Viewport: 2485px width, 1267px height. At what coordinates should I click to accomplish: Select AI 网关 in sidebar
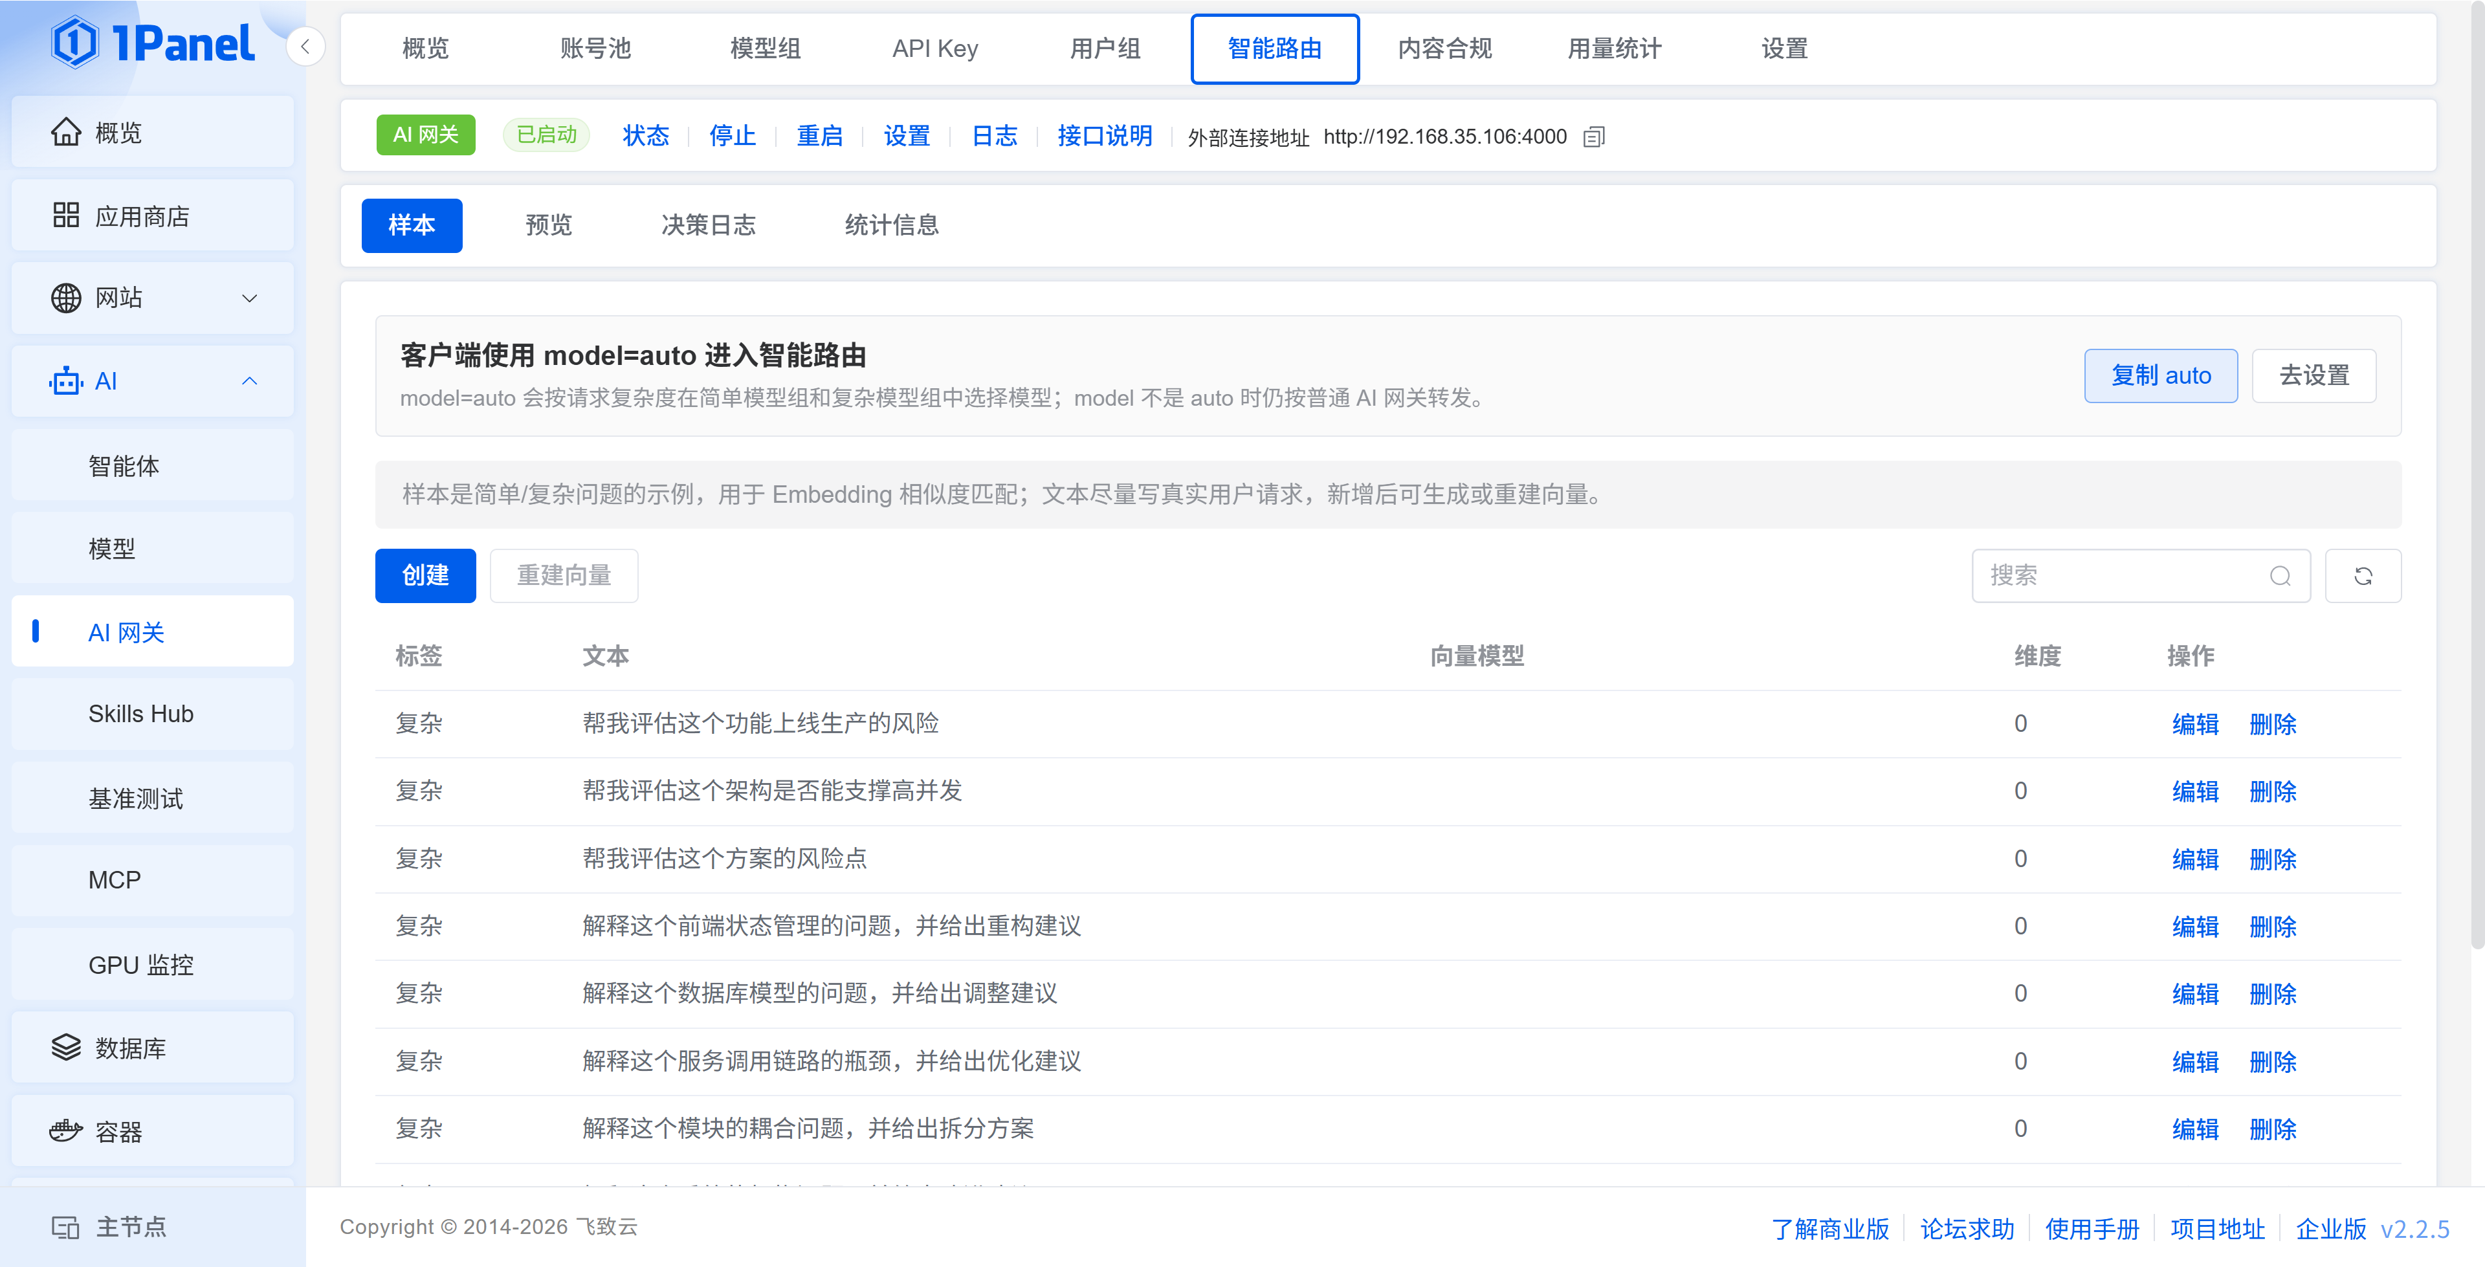[x=153, y=631]
